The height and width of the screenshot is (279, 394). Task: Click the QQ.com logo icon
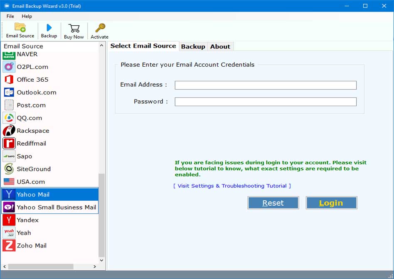[9, 118]
